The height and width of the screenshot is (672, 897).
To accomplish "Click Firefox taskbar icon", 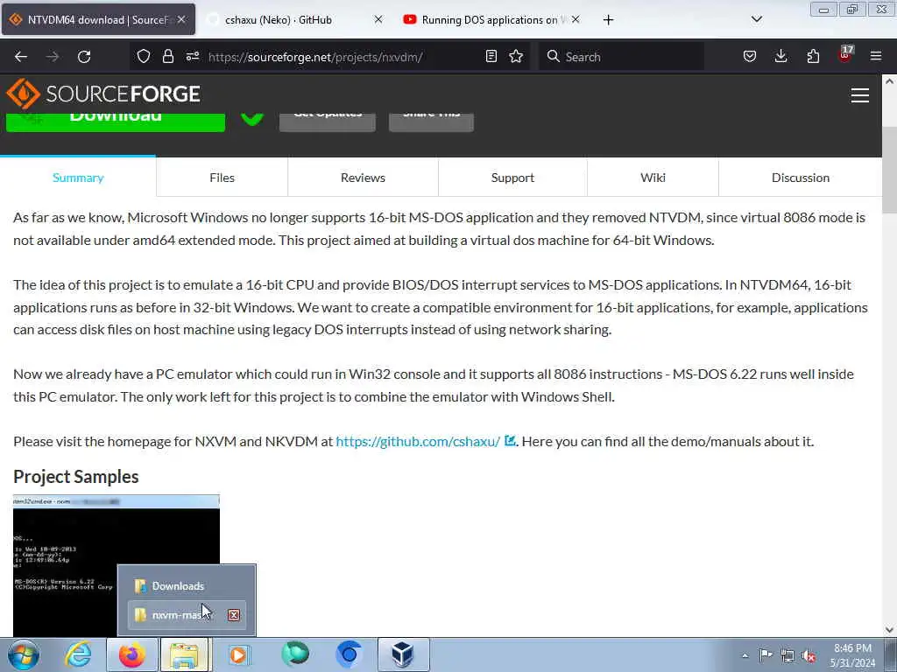I will [131, 654].
